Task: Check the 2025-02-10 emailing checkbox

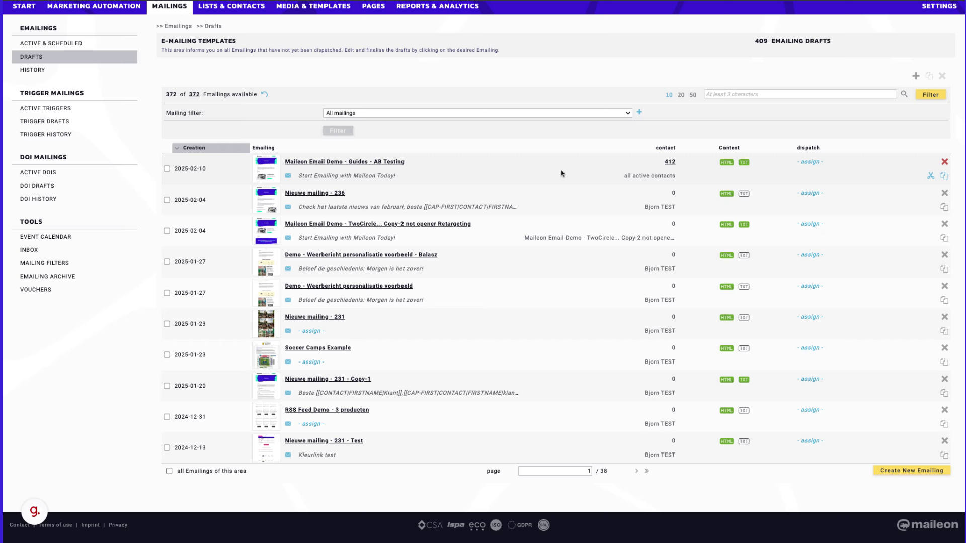Action: point(167,169)
